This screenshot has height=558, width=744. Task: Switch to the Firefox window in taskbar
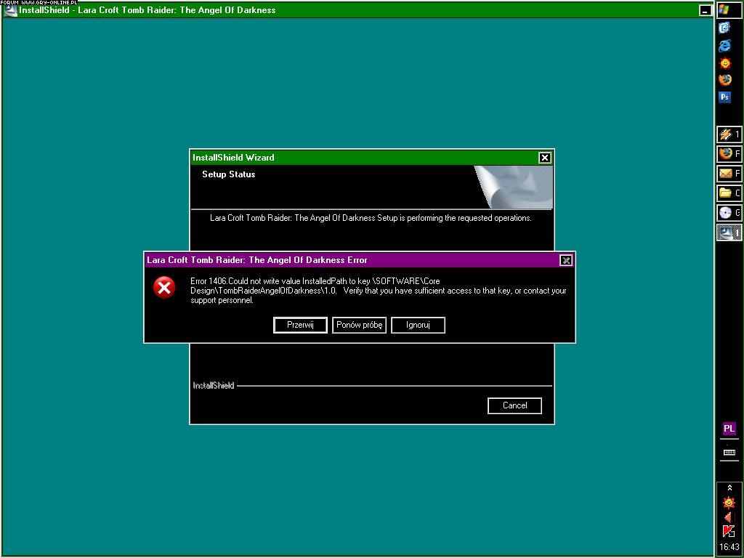point(729,153)
